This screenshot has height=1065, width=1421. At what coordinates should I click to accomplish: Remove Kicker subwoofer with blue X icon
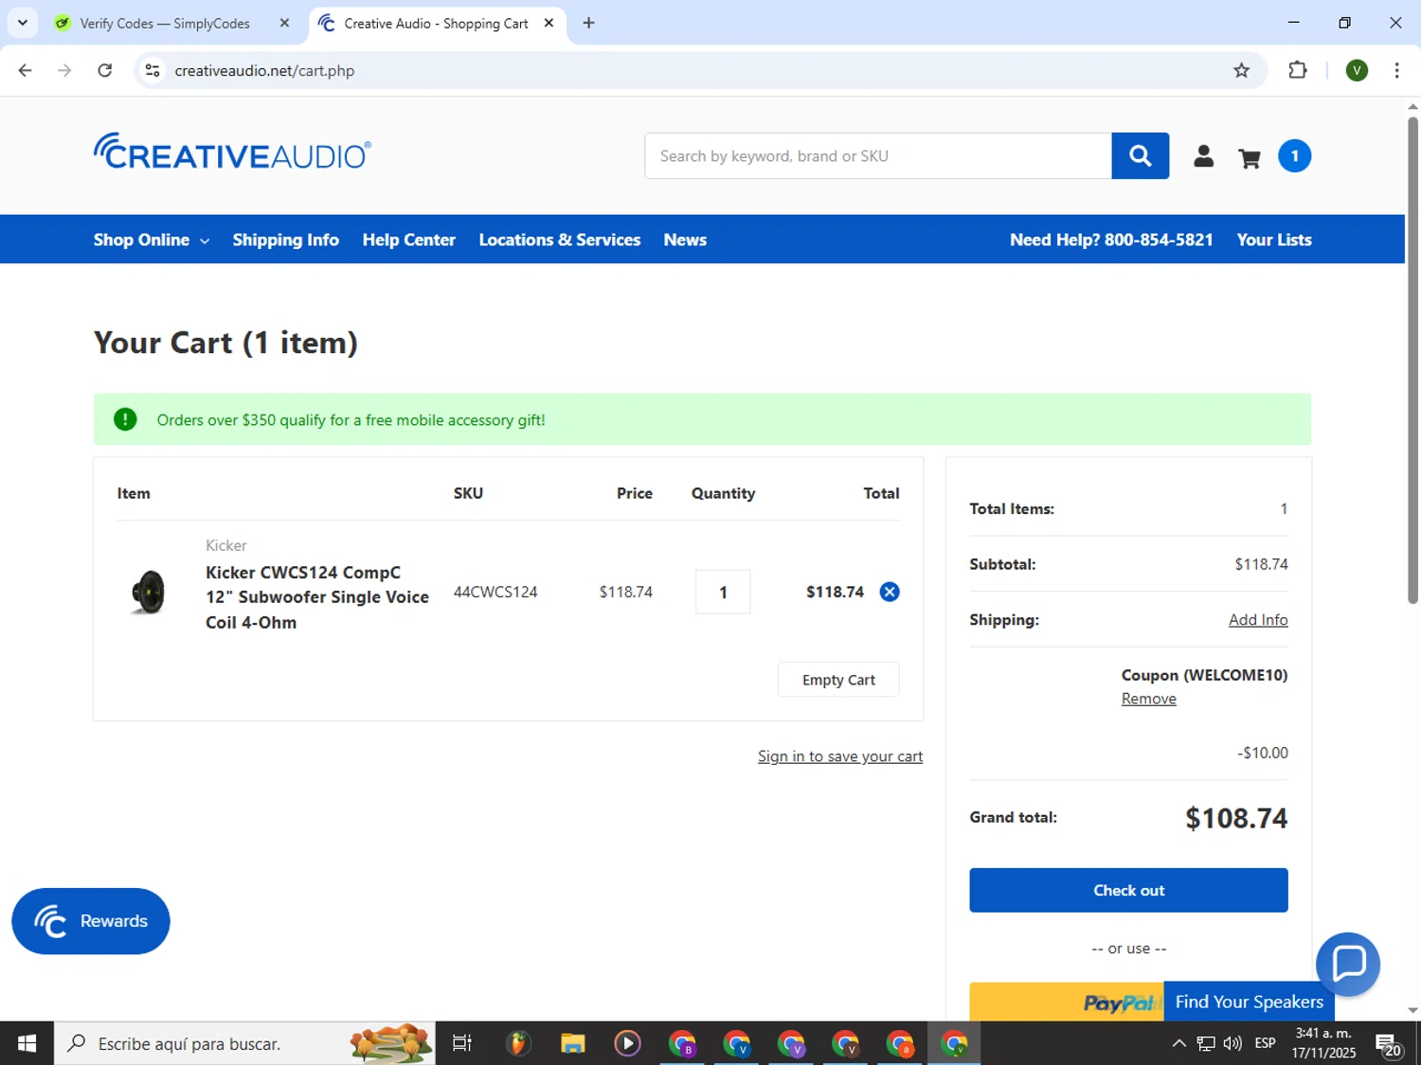pos(889,592)
